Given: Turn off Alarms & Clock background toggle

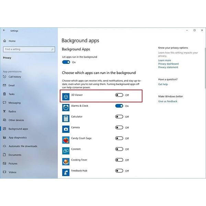Looking at the screenshot, I should point(119,106).
